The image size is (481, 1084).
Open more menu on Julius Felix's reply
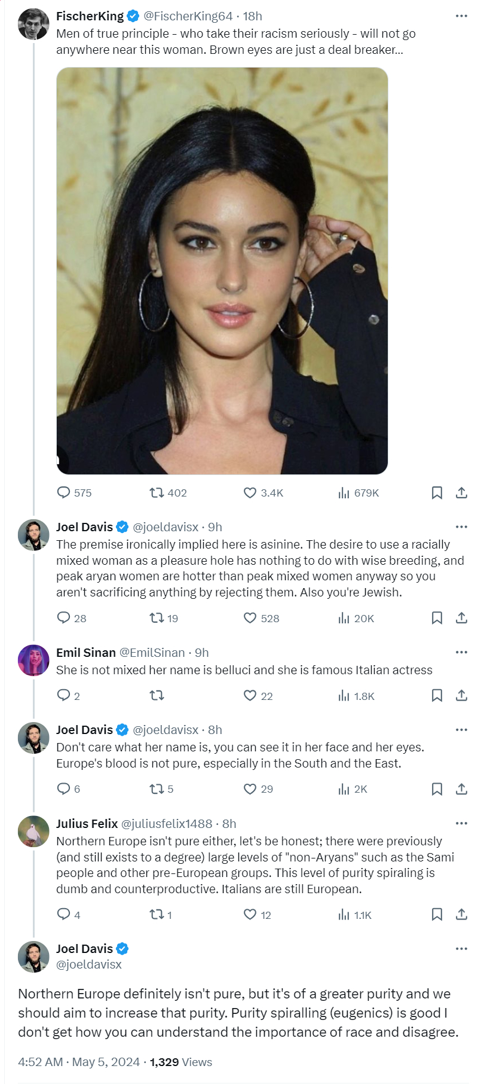coord(461,824)
